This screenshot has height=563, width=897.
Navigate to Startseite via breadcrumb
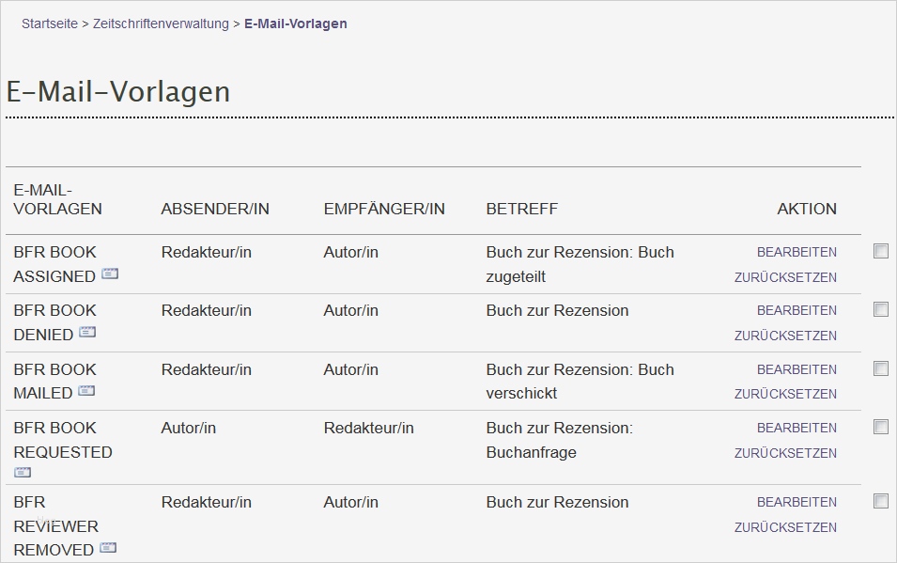[x=49, y=23]
